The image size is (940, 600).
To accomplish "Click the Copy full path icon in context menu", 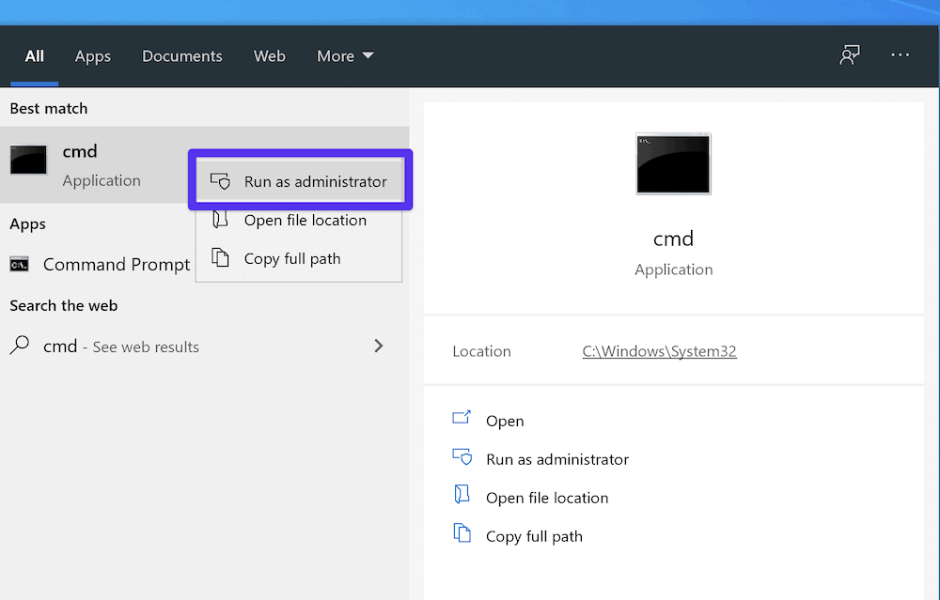I will tap(220, 258).
